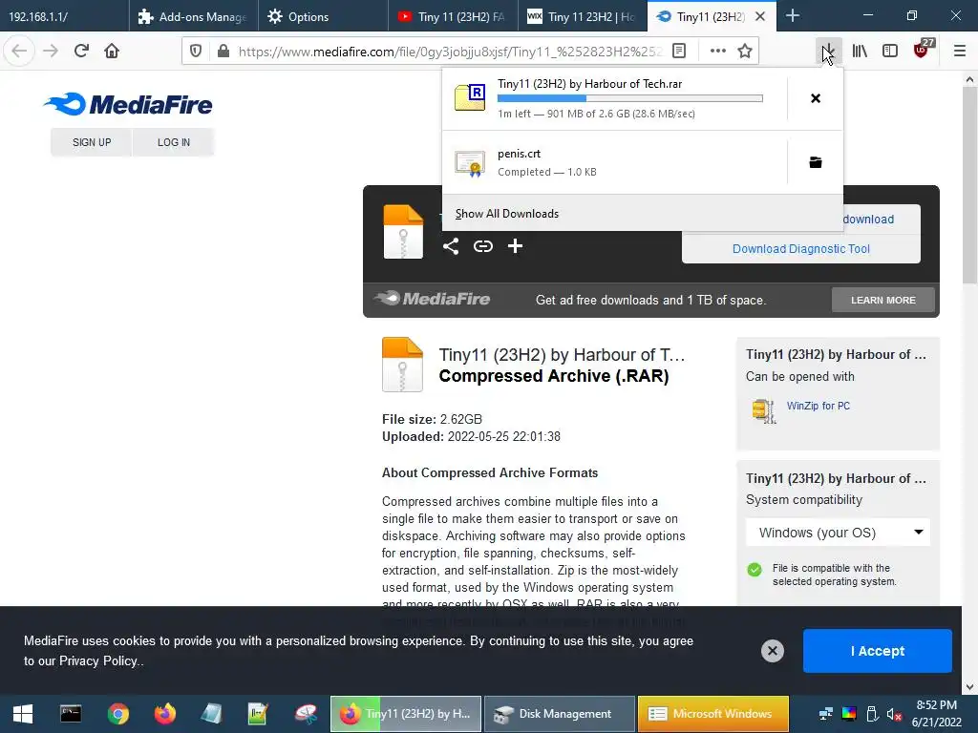Open the Library bookshelf icon
Image resolution: width=978 pixels, height=733 pixels.
tap(861, 52)
